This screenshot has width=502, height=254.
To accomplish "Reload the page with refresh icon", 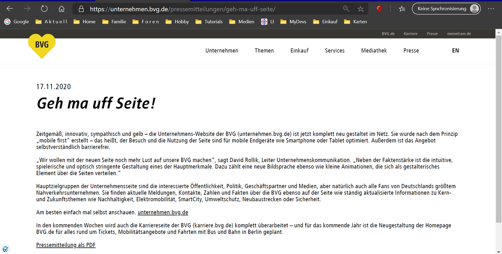I will click(x=44, y=8).
